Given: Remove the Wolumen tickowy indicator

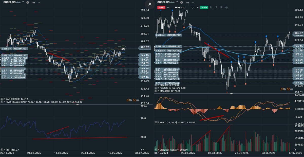Looking at the screenshot, I should point(158,150).
